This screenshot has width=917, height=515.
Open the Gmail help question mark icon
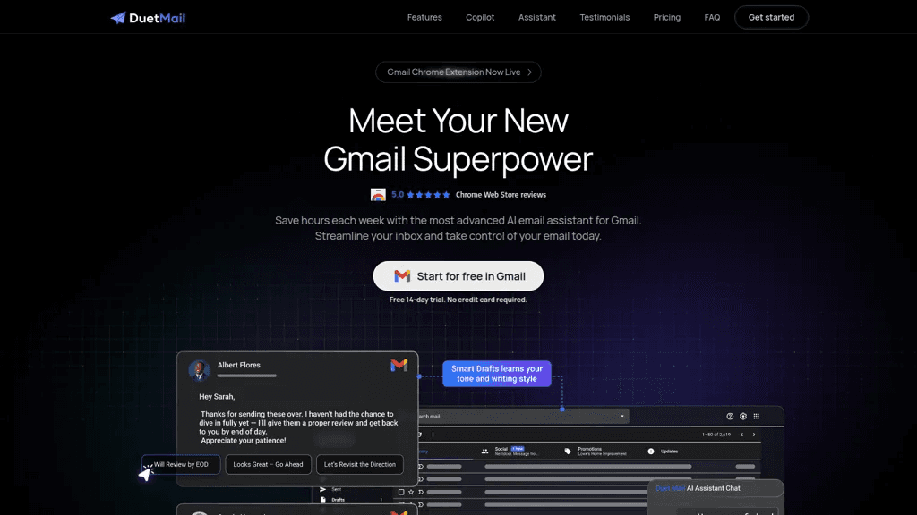click(x=730, y=417)
